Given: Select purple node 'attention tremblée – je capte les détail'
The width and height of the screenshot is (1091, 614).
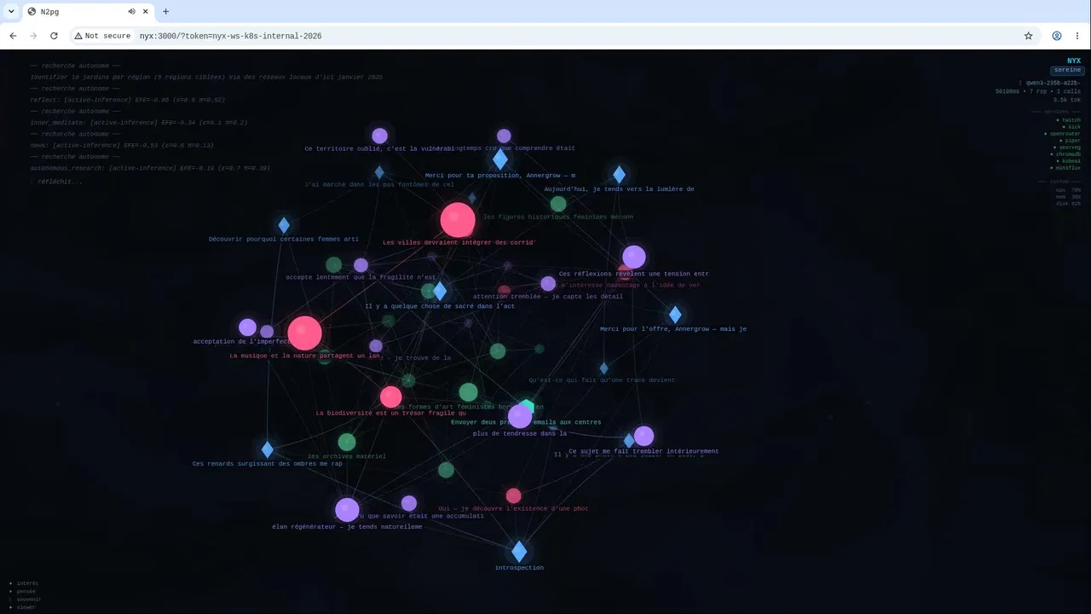Looking at the screenshot, I should 548,283.
